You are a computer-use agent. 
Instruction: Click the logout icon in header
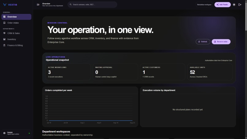click(240, 5)
